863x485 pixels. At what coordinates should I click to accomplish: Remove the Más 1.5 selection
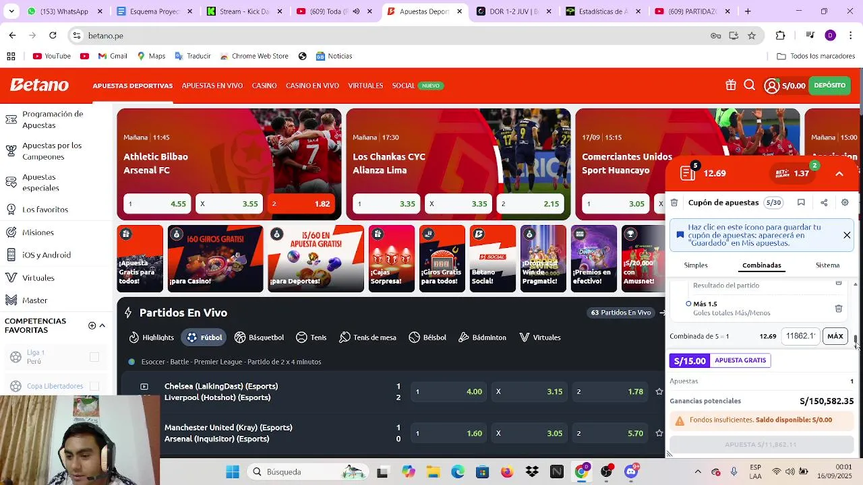(x=839, y=309)
